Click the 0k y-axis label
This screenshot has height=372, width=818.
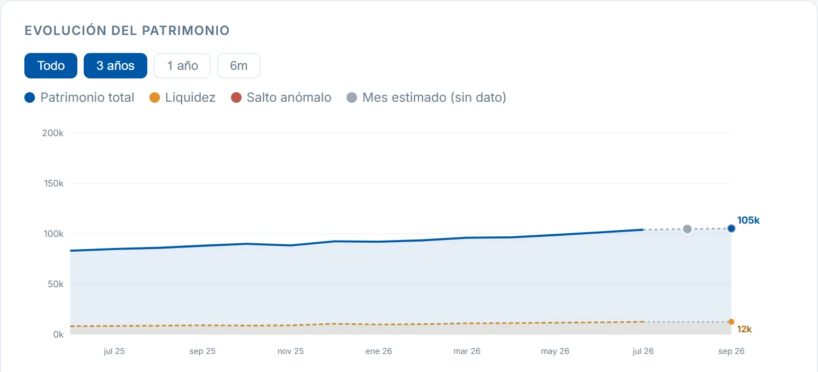click(58, 334)
